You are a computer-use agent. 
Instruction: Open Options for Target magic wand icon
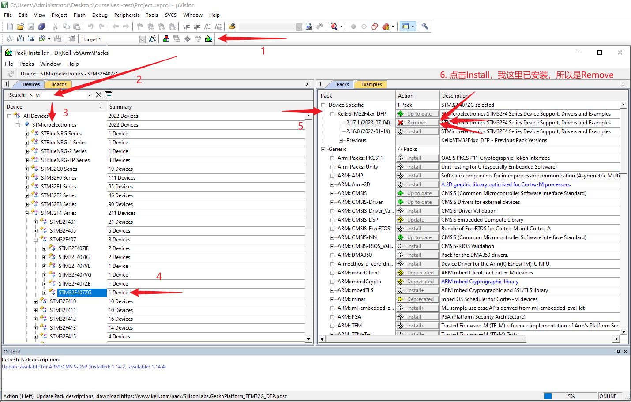pyautogui.click(x=152, y=39)
